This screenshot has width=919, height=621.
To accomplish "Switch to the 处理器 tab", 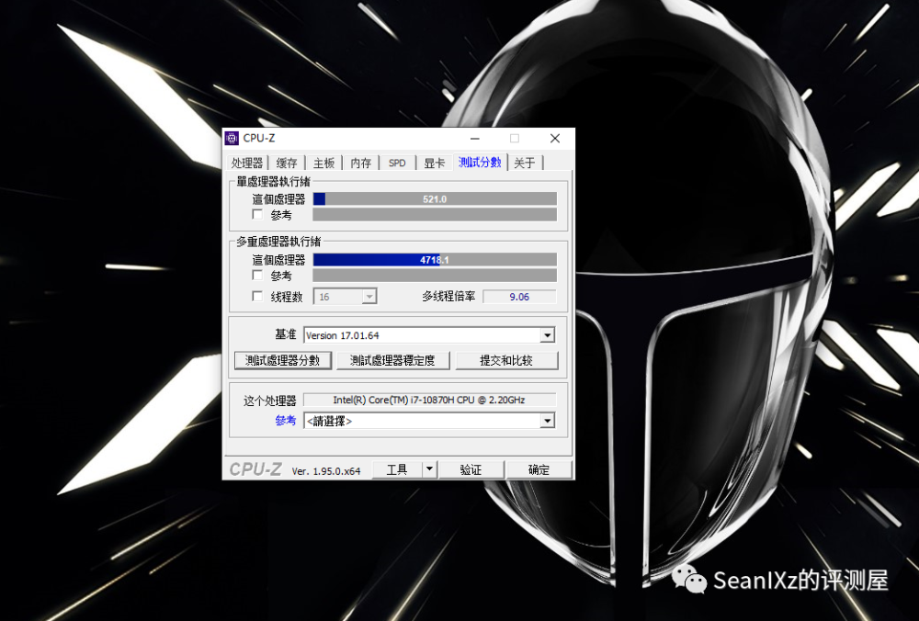I will [246, 163].
